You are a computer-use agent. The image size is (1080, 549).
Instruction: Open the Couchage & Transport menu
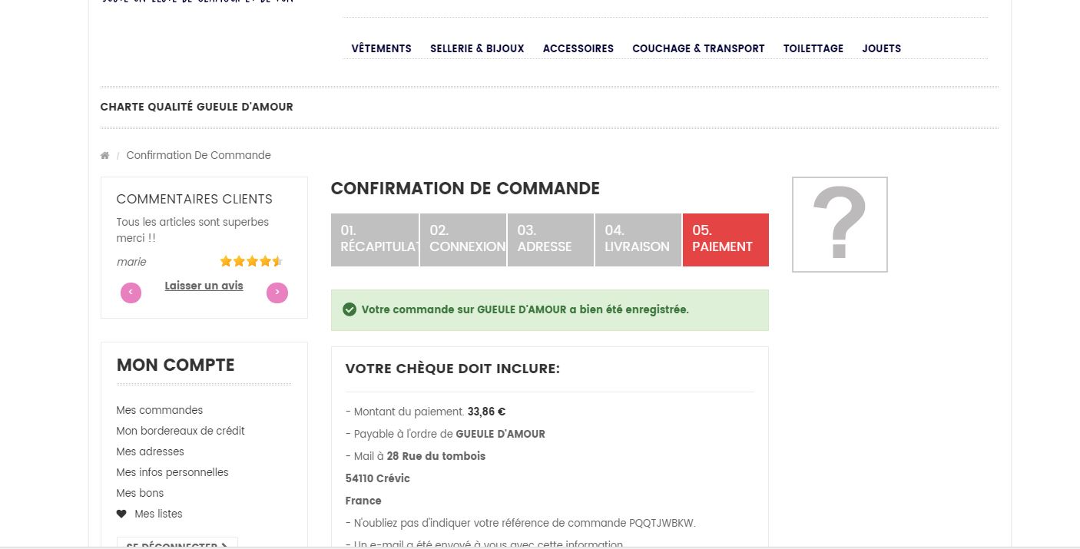tap(698, 48)
